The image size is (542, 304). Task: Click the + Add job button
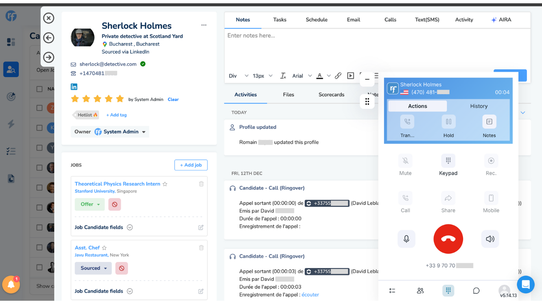tap(191, 165)
